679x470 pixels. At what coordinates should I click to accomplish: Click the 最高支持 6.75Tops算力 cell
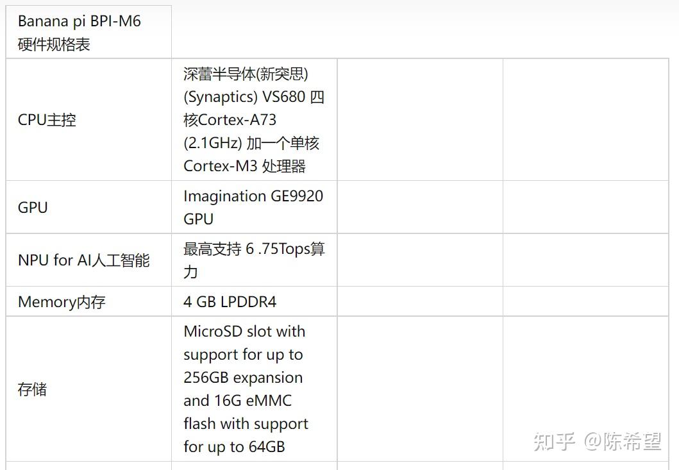(253, 260)
